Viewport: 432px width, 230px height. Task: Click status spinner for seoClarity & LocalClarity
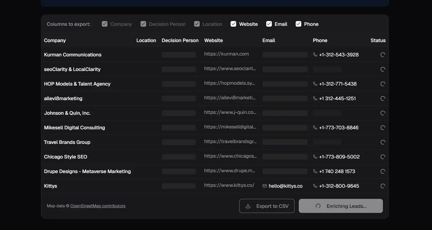tap(383, 69)
